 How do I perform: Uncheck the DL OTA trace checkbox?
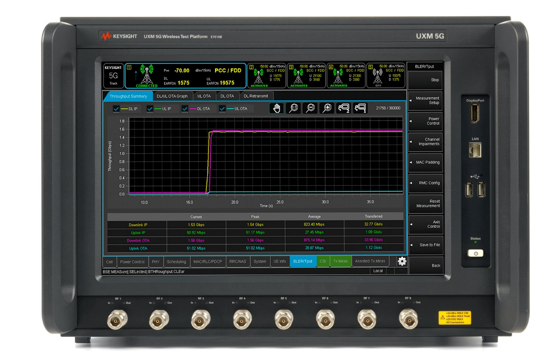pos(185,108)
